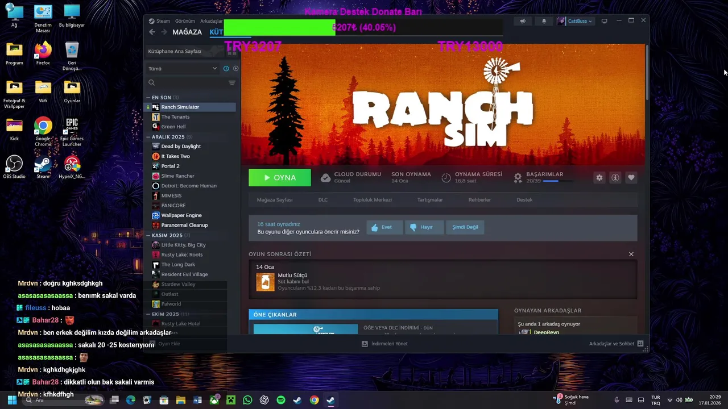Open the Steam notifications bell

pyautogui.click(x=544, y=21)
